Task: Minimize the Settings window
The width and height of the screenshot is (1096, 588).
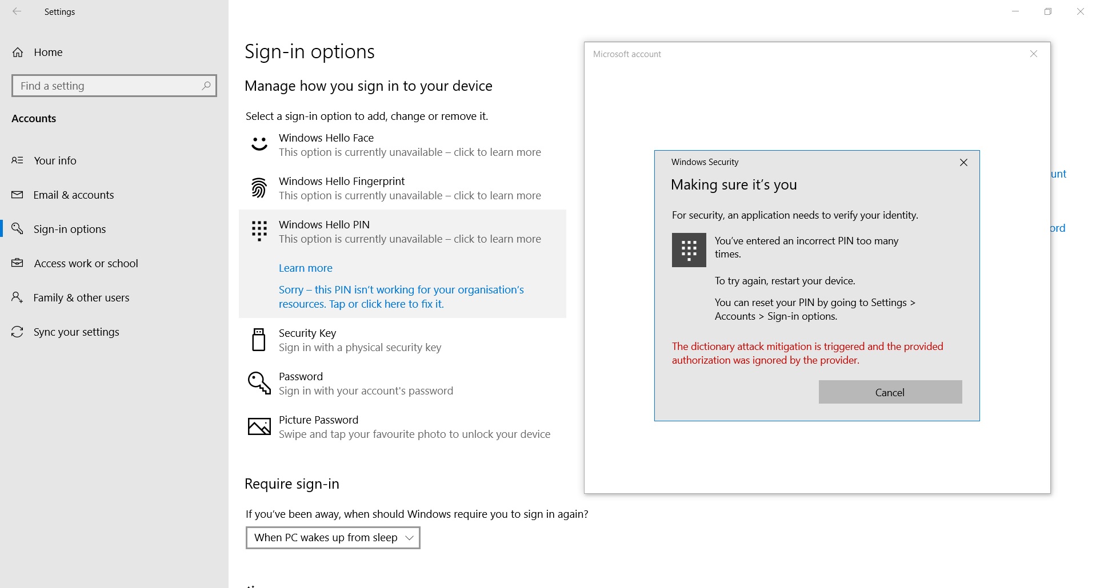Action: pyautogui.click(x=1015, y=11)
